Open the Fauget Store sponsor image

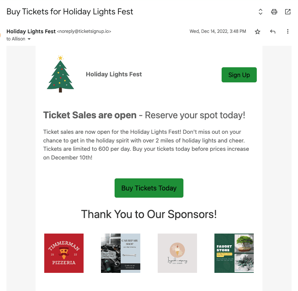[x=234, y=253]
